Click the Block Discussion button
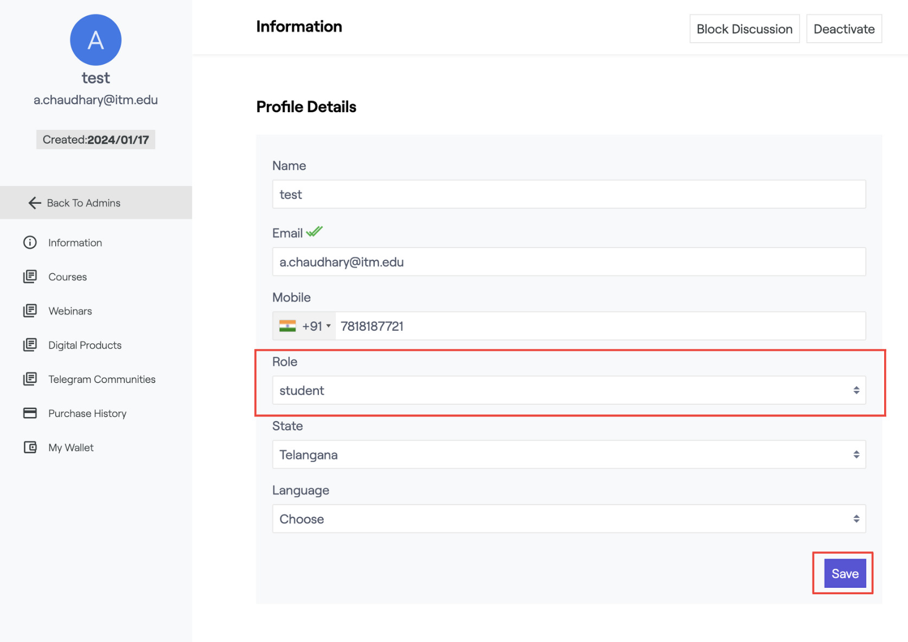This screenshot has width=908, height=642. click(744, 29)
